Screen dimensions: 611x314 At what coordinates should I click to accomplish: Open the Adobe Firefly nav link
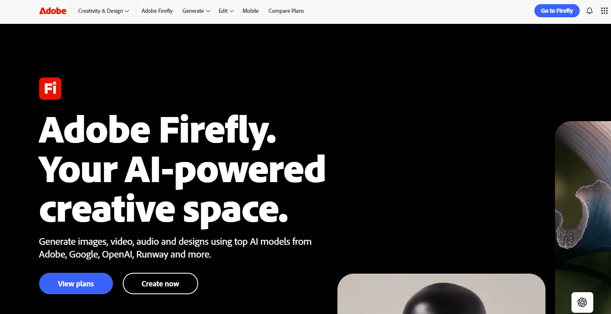pos(157,11)
